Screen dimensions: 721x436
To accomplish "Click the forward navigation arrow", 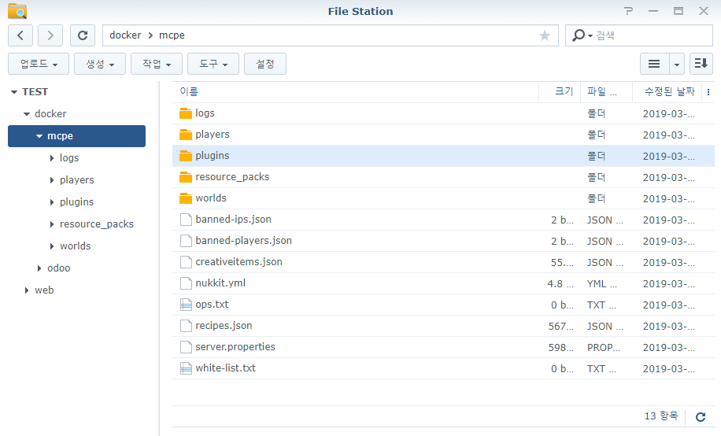I will coord(50,35).
